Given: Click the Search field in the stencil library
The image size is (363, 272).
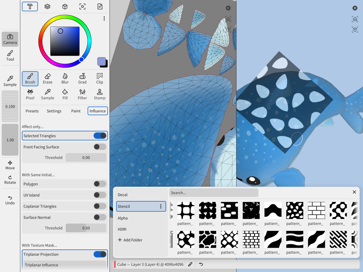Looking at the screenshot, I should 213,192.
